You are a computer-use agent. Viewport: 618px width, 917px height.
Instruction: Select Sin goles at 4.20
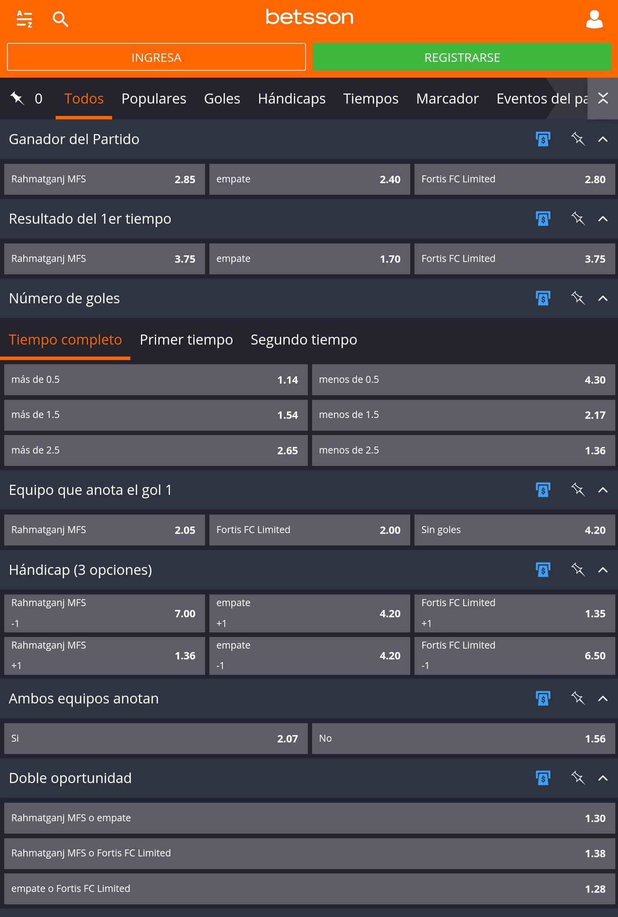pos(514,530)
